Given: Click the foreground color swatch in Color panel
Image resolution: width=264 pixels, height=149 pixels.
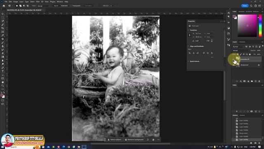Looking at the screenshot, I should pos(234,17).
